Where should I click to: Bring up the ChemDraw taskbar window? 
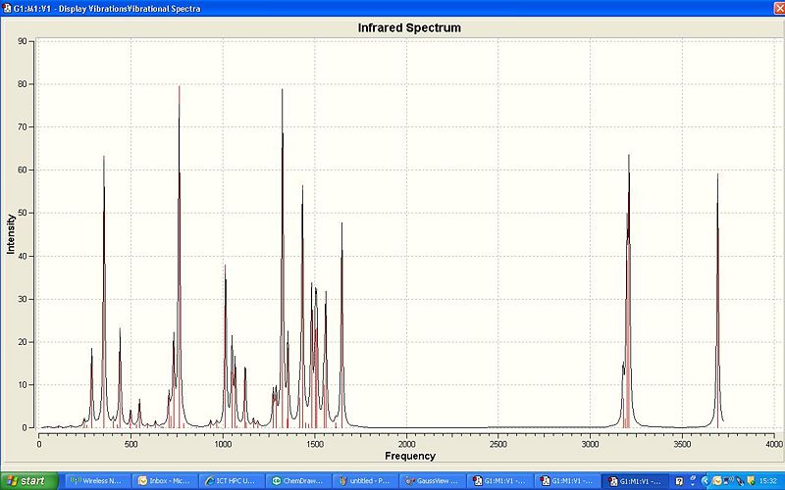click(x=298, y=481)
